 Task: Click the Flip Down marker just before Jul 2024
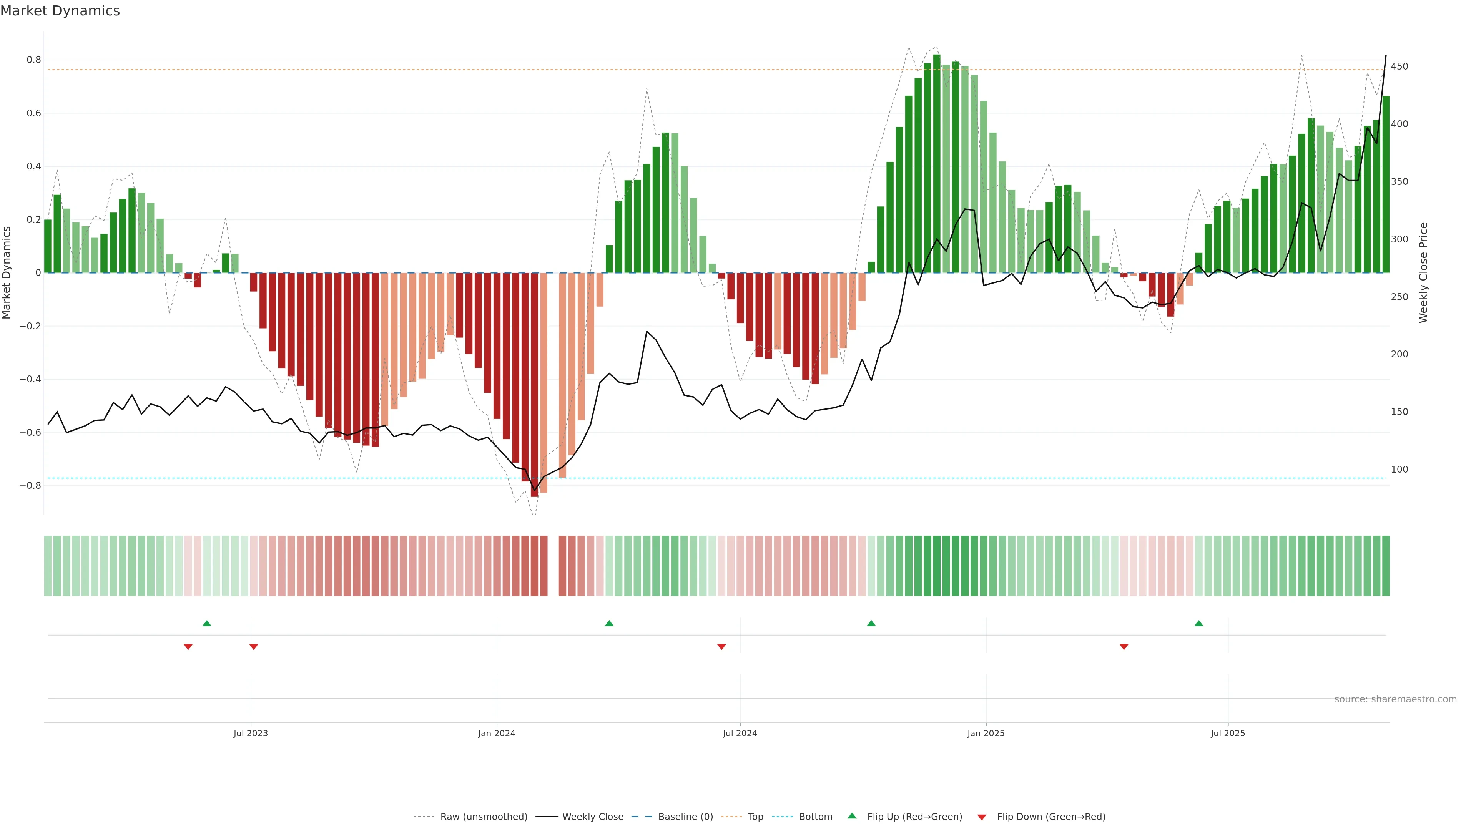click(x=721, y=647)
